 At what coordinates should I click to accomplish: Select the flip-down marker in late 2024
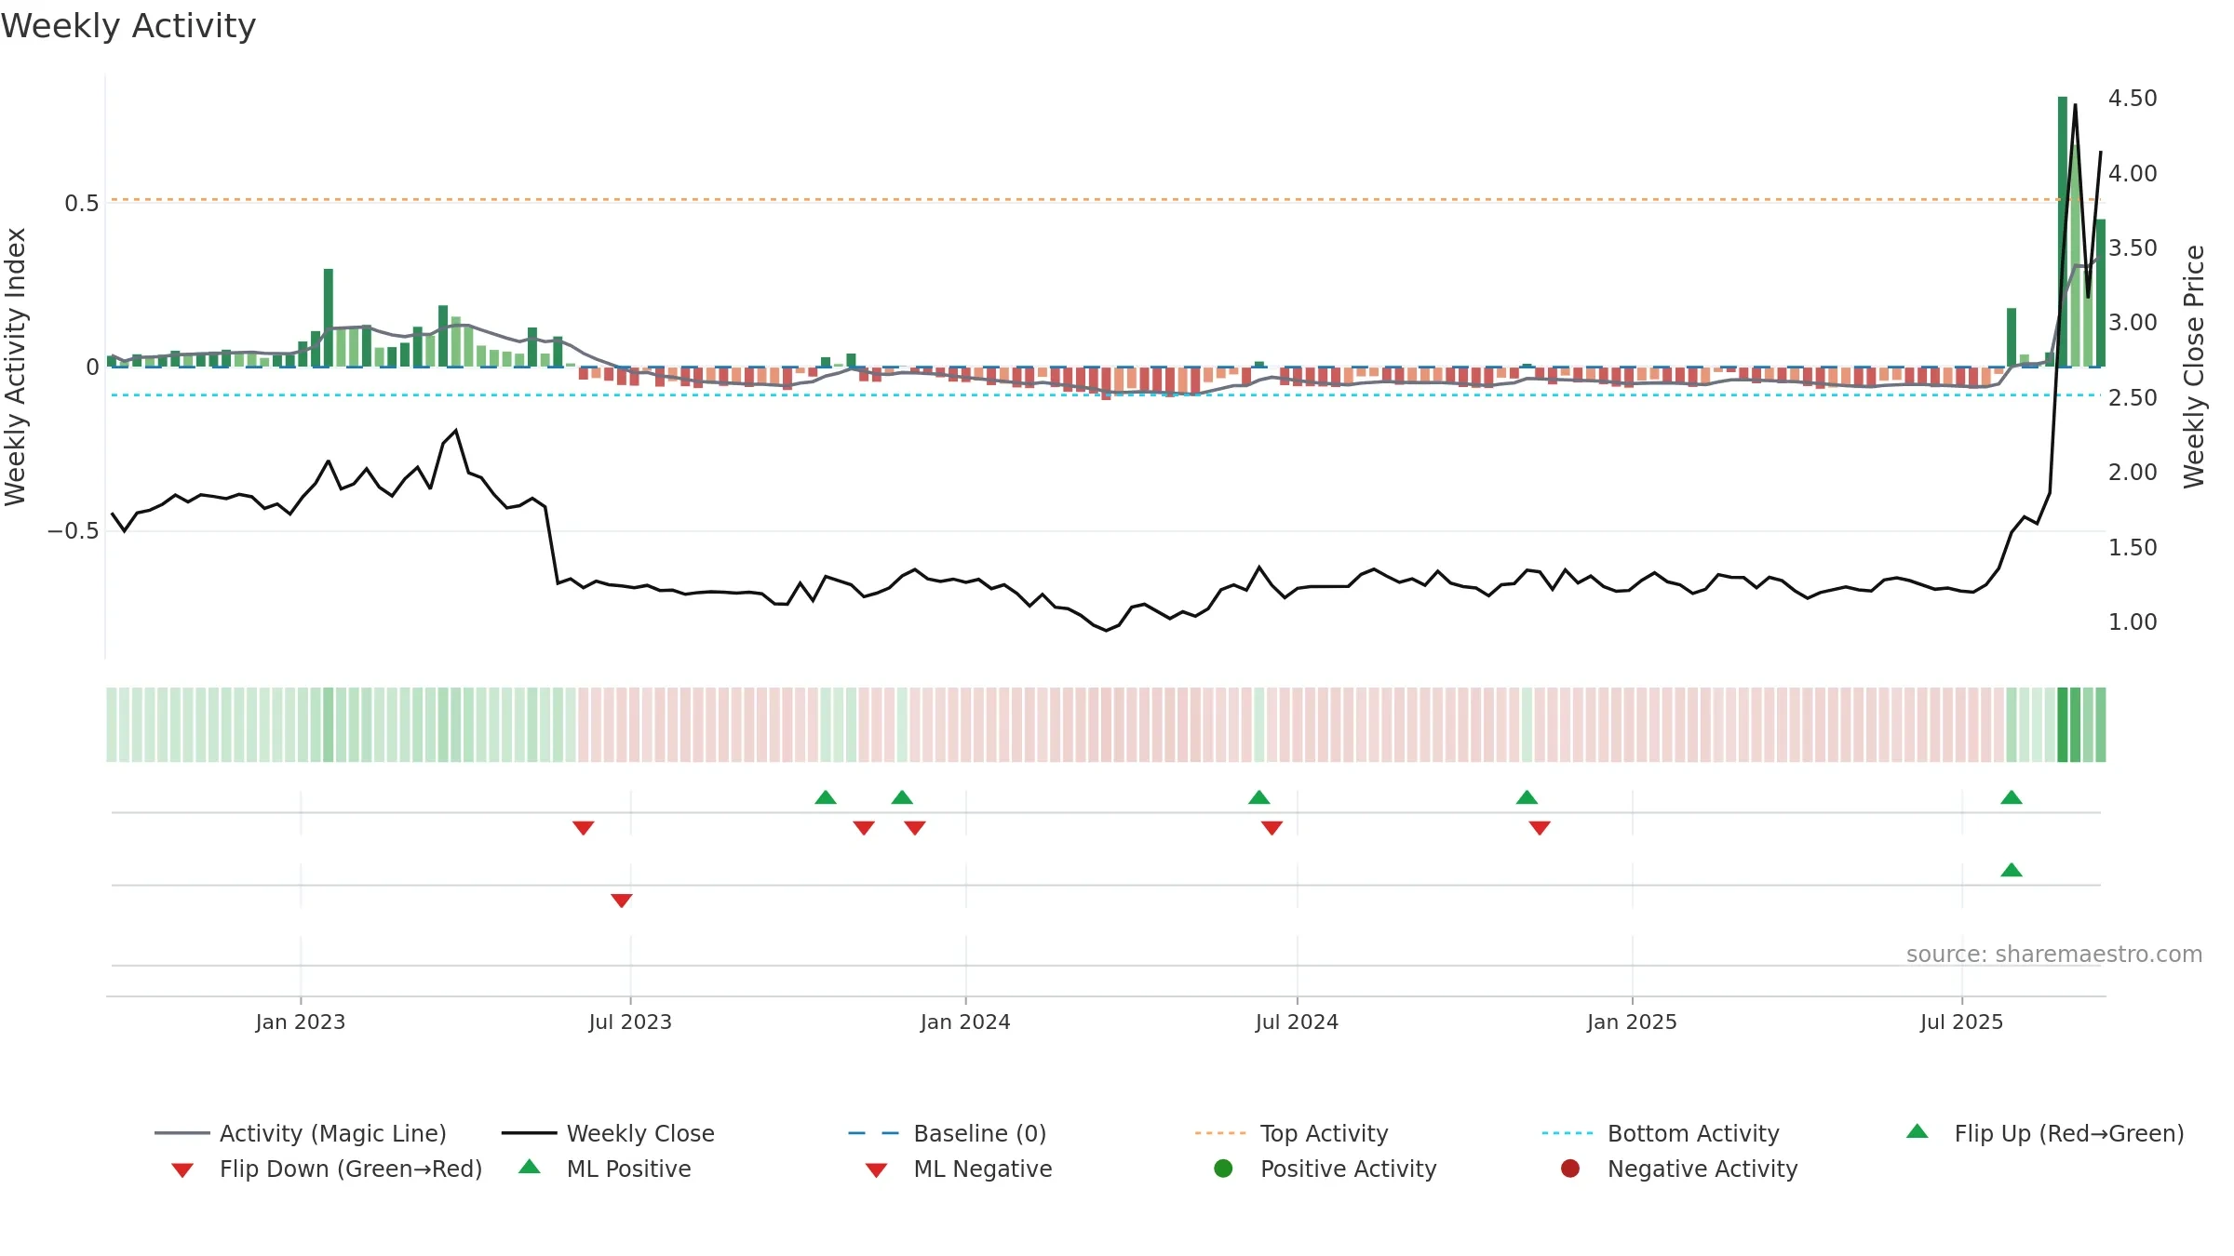click(1540, 828)
